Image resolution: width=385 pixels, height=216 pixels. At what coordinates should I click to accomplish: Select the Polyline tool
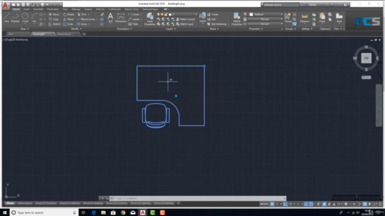pos(15,17)
